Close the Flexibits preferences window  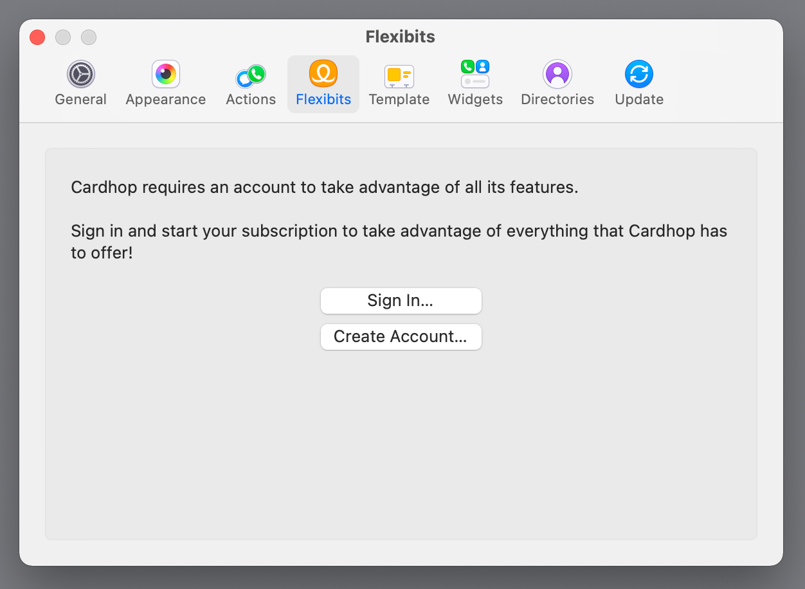click(x=37, y=37)
